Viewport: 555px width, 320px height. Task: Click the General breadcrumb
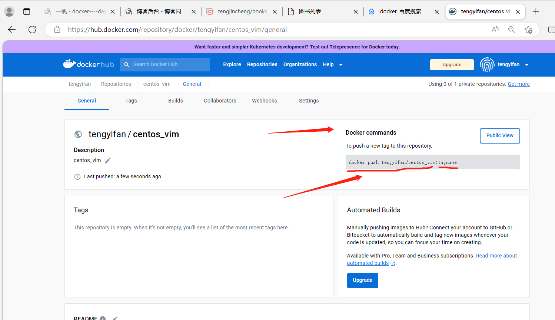click(x=192, y=84)
